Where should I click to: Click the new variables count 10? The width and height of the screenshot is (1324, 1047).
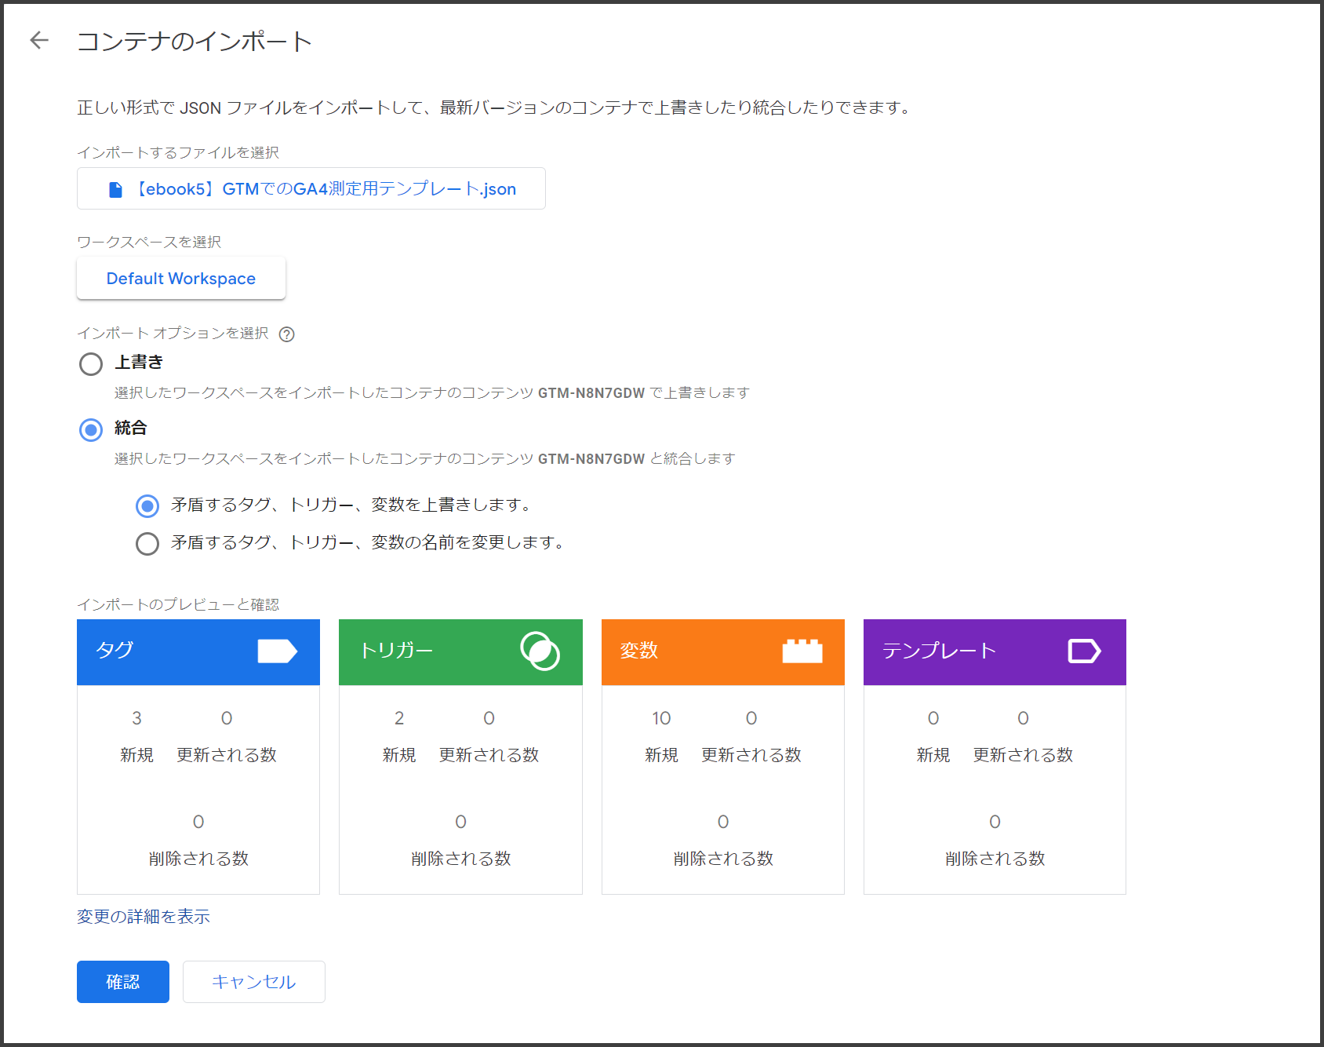661,718
